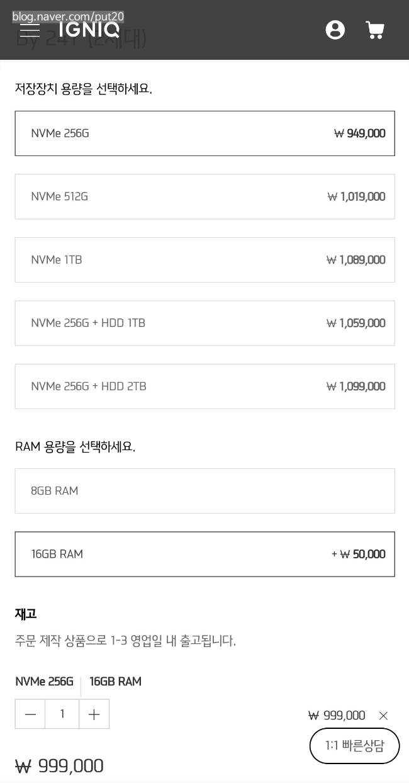The height and width of the screenshot is (783, 409).
Task: Increase quantity with the plus icon
Action: [94, 714]
